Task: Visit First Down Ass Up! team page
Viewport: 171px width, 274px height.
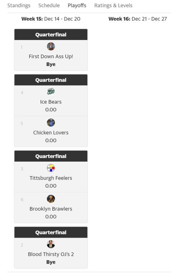Action: [x=51, y=56]
